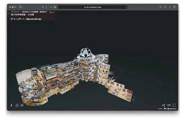Add a new tab with plus icon
Viewport: 185px width, 118px height.
click(170, 7)
